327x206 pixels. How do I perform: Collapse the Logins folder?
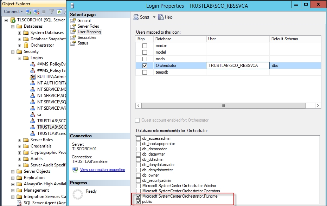tap(19, 58)
